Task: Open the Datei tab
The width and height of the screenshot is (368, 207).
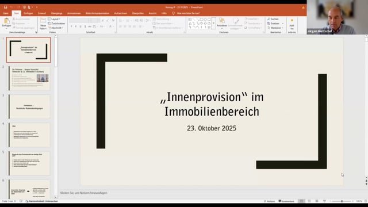Action: tap(6, 13)
